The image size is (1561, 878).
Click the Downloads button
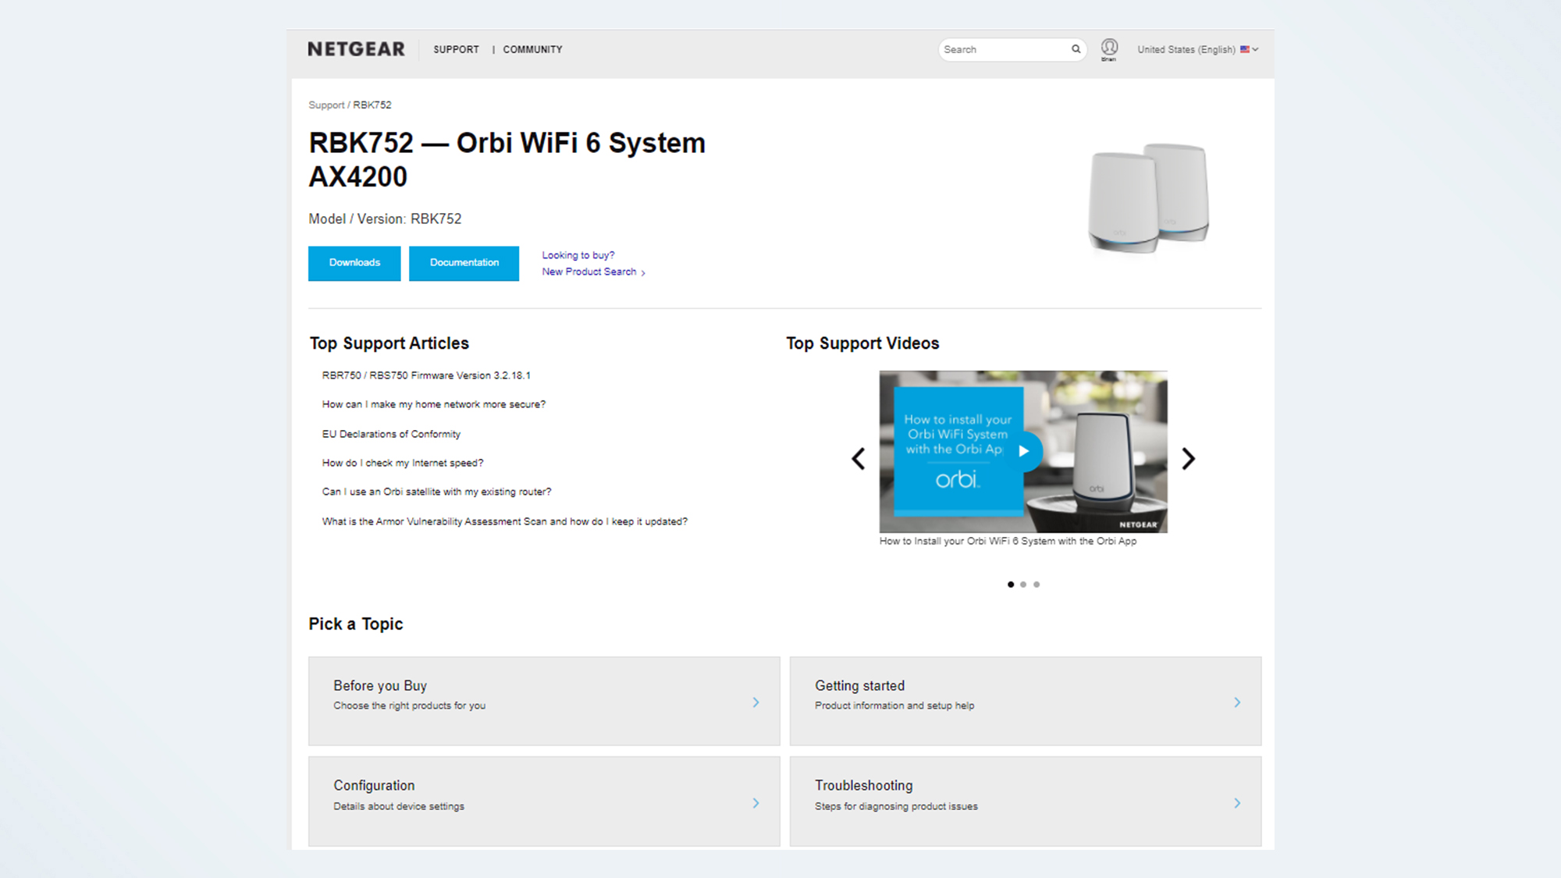click(x=354, y=263)
